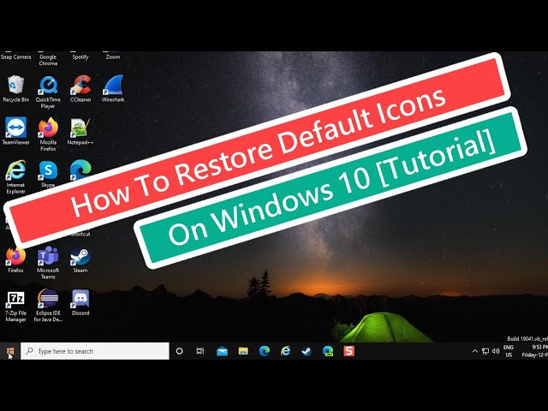The height and width of the screenshot is (411, 548).
Task: Launch Internet Explorer from the taskbar
Action: (x=285, y=351)
